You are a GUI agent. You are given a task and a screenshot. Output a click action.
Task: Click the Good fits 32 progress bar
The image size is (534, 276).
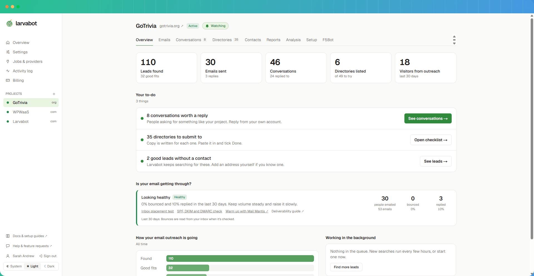click(188, 268)
